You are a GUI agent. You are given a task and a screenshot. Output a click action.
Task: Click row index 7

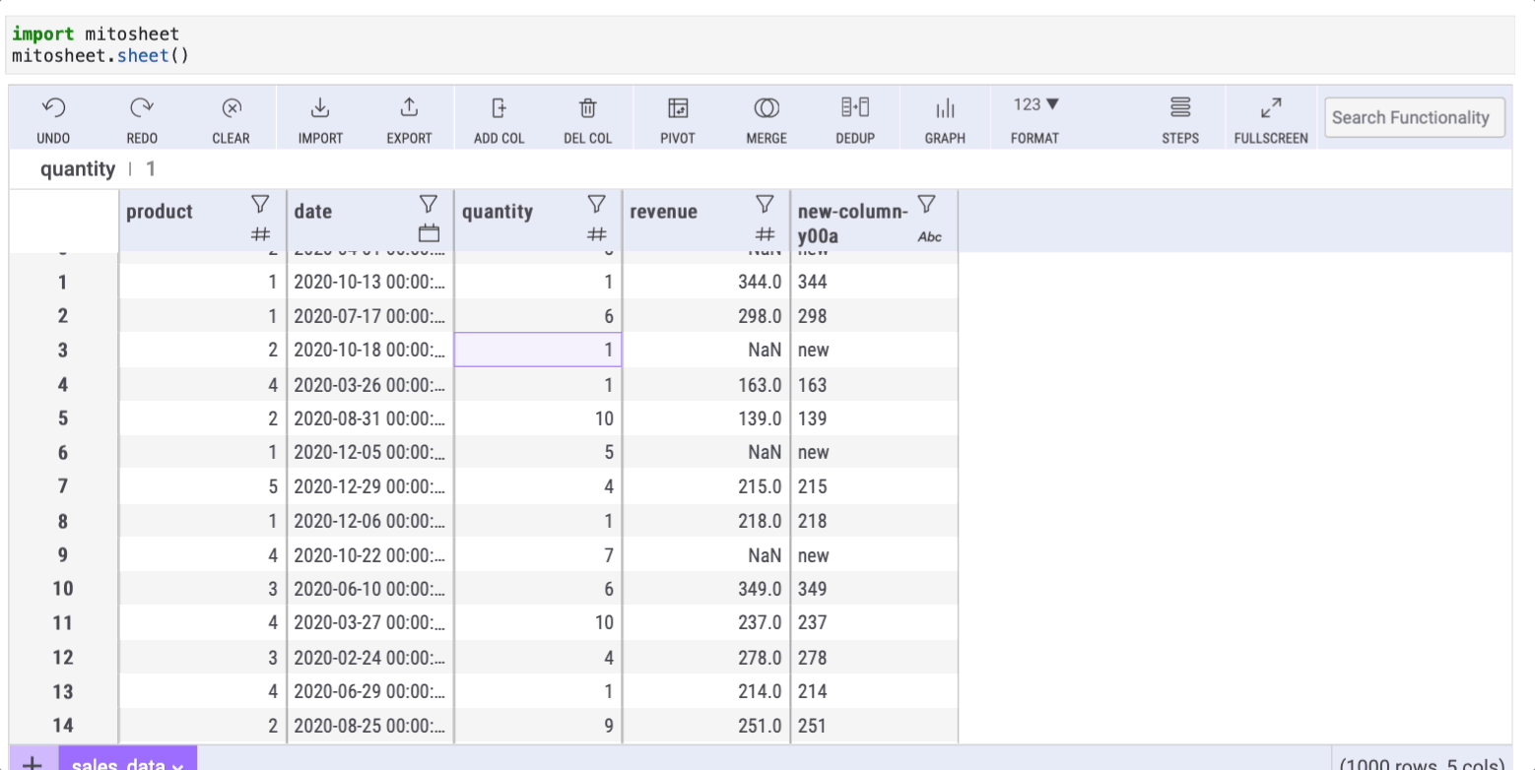pyautogui.click(x=63, y=486)
